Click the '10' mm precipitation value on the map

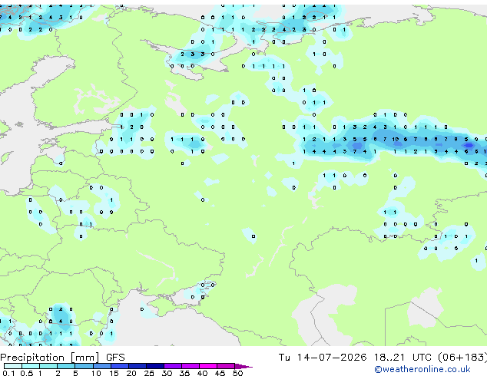[395, 140]
